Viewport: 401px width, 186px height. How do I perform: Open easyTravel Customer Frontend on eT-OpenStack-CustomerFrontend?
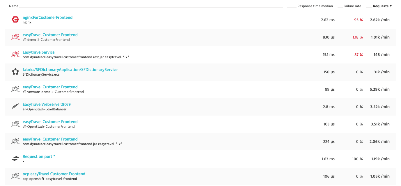50,122
